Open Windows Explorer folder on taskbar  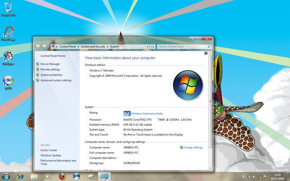[x=34, y=176]
